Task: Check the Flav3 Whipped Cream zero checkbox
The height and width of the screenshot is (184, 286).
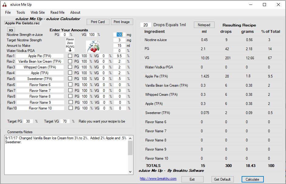Action: (x=70, y=67)
